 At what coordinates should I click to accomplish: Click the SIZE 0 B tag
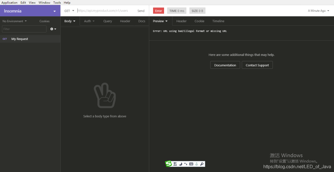click(197, 11)
